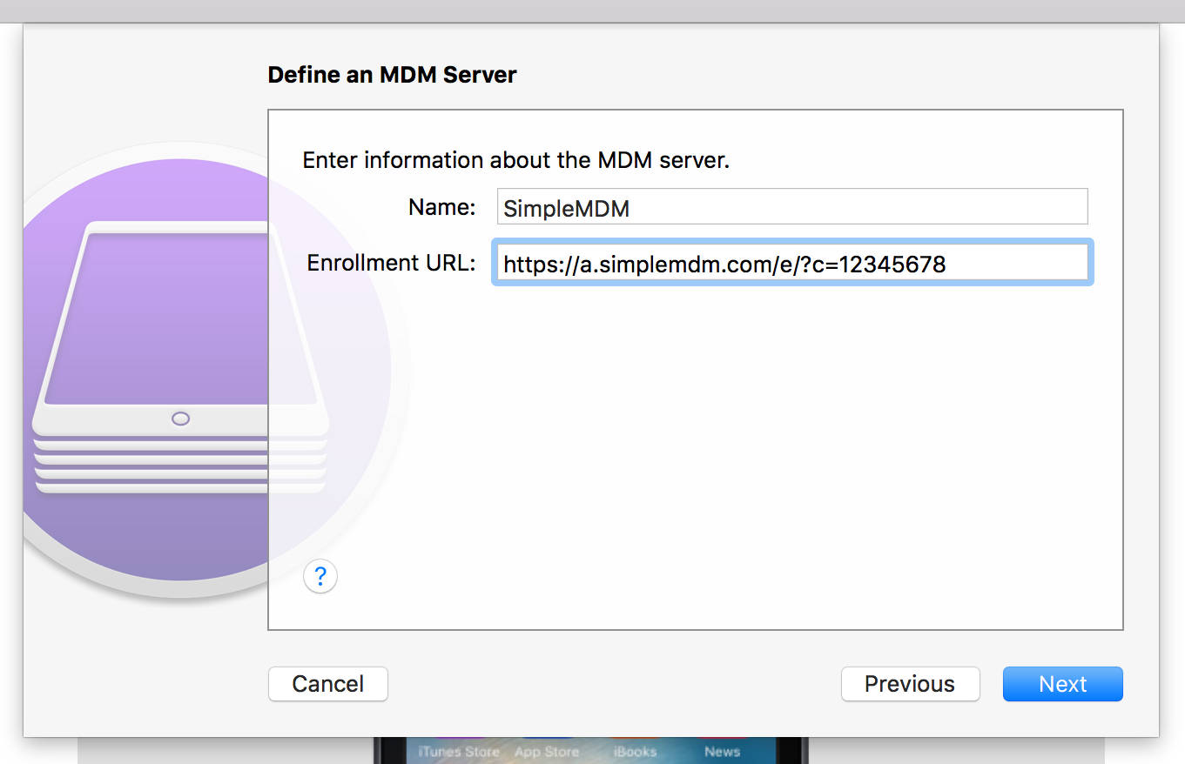Advance setup using the Next button
The height and width of the screenshot is (764, 1185).
[1062, 684]
